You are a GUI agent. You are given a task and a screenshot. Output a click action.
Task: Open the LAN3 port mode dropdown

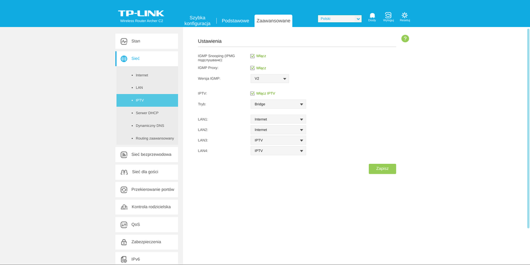coord(278,140)
